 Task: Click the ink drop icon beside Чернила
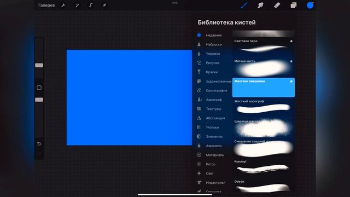click(x=199, y=54)
